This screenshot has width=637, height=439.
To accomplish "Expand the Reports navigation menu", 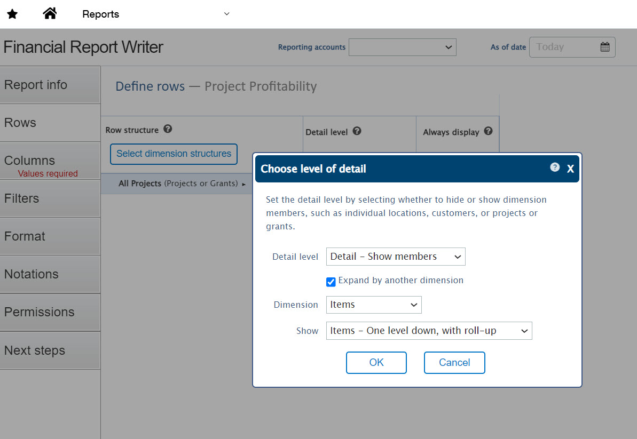I will [226, 14].
